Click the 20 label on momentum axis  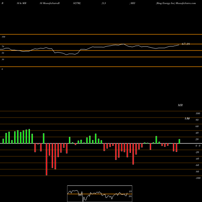[x=197, y=139]
